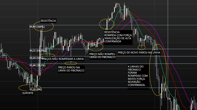Select the tall yellow ellipse marking the reversal
Screen dimensions: 197x110
pos(158,70)
